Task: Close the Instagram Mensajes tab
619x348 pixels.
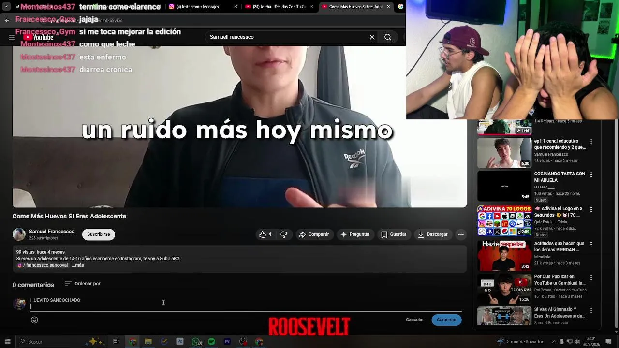Action: [236, 7]
